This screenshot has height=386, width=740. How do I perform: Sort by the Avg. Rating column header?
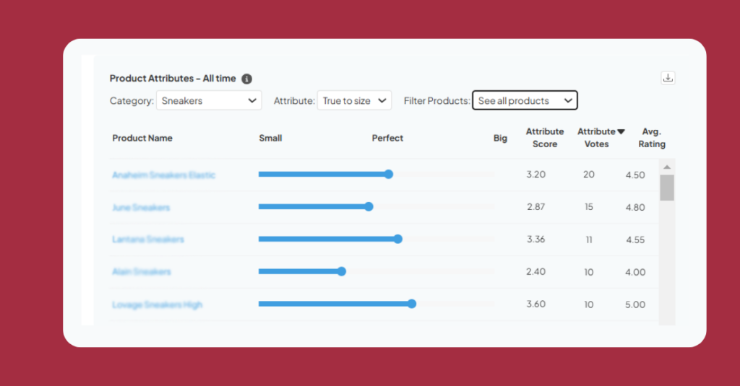[651, 138]
